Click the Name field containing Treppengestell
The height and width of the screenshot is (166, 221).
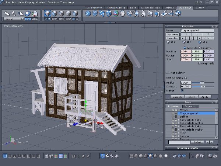pyautogui.click(x=197, y=30)
